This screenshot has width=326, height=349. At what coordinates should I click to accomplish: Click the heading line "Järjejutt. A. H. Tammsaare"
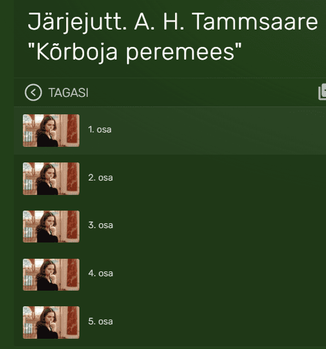tap(173, 22)
